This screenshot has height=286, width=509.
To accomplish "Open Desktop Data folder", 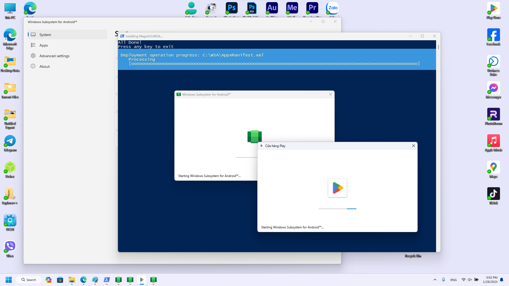I will point(10,64).
